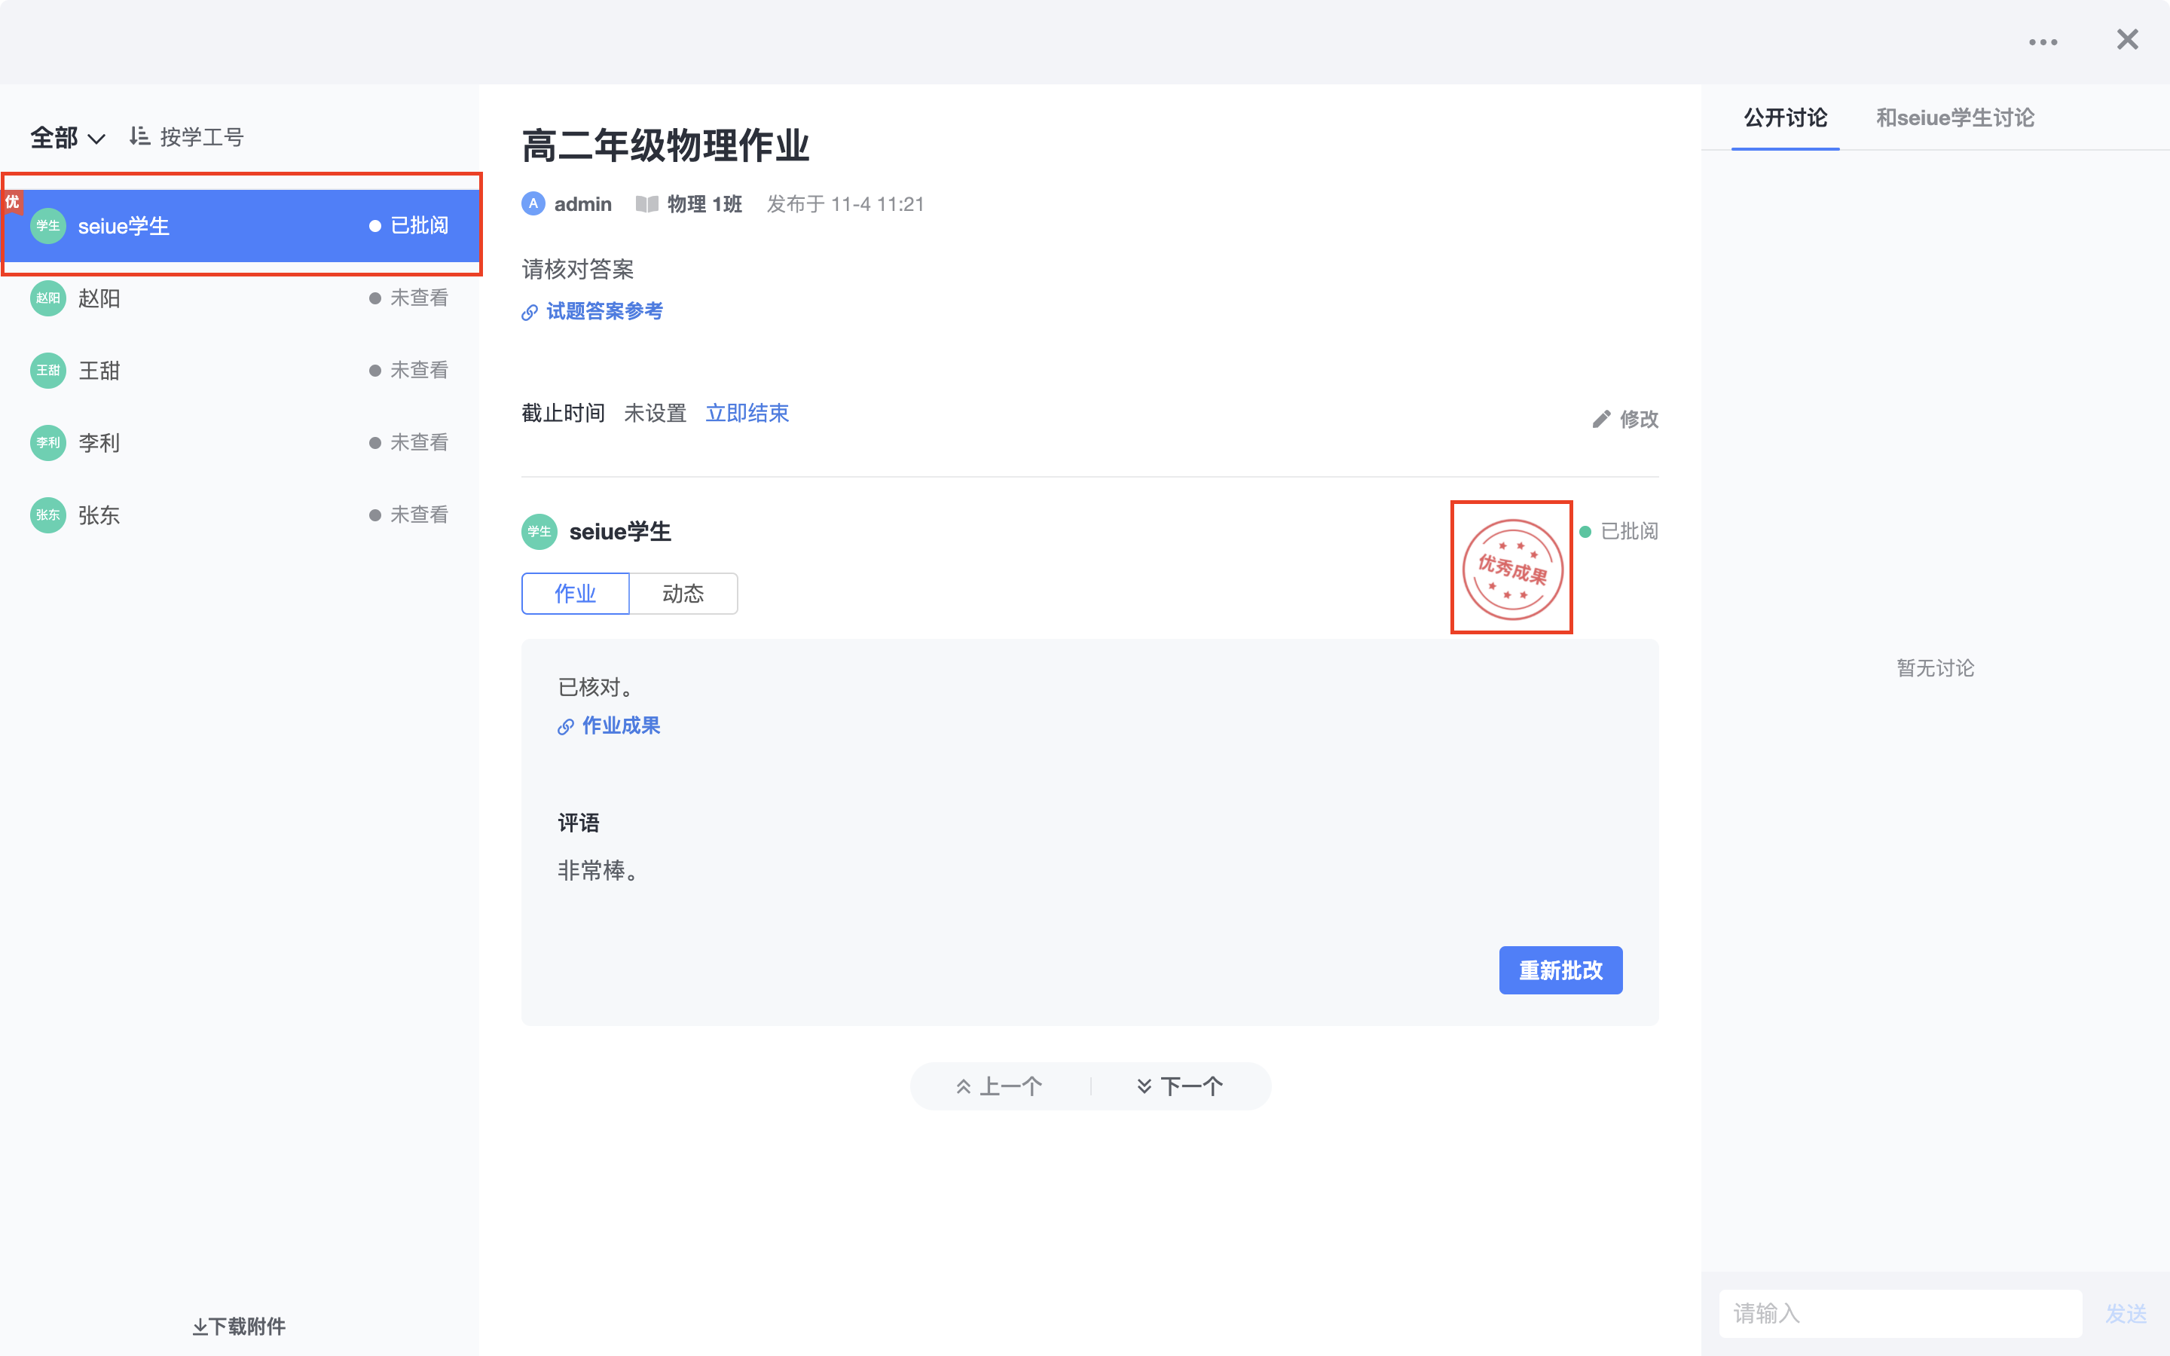Click the link icon beside 试题答案参考

tap(530, 312)
